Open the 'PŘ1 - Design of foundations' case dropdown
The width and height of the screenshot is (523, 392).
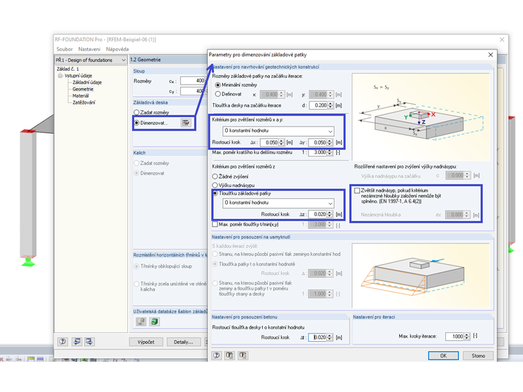point(90,60)
